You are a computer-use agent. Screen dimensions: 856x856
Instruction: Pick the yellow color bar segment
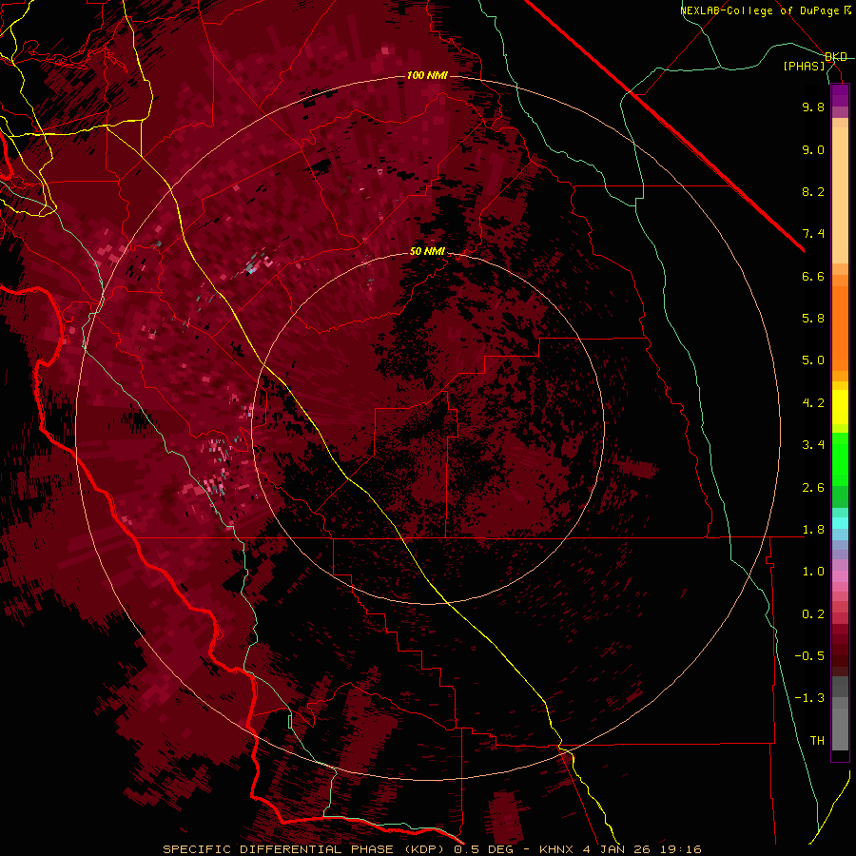(x=840, y=407)
